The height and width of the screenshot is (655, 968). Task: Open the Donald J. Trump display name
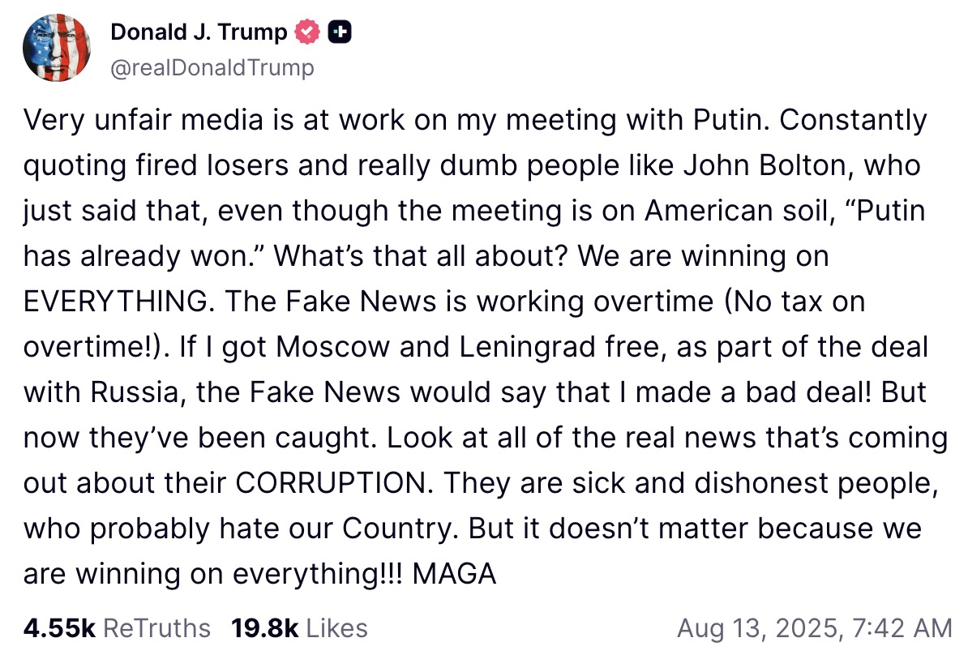(x=199, y=32)
